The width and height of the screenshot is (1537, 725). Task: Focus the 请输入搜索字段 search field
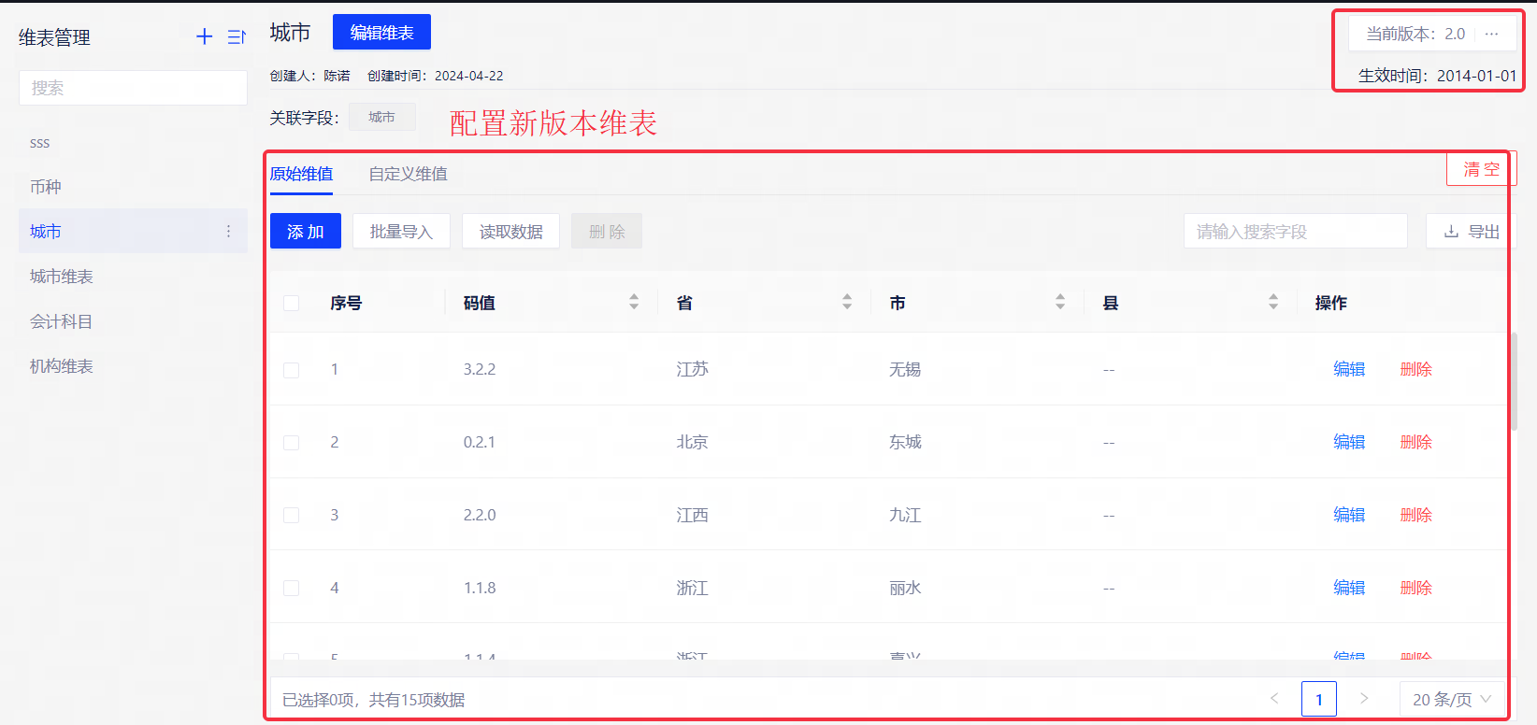1295,231
